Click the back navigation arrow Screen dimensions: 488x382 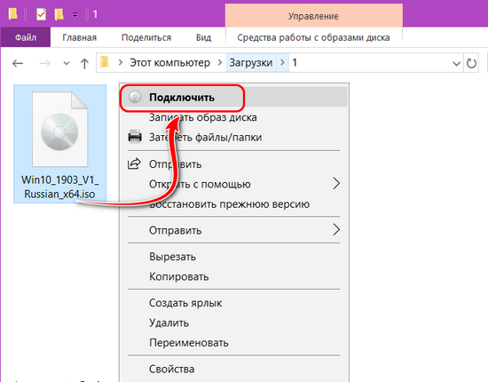pos(18,64)
